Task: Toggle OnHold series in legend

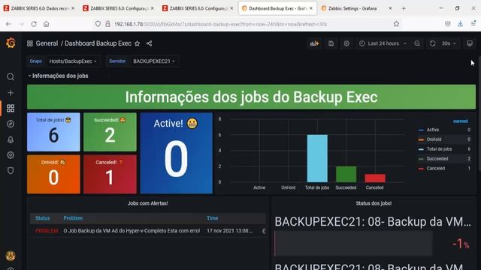Action: pos(434,139)
